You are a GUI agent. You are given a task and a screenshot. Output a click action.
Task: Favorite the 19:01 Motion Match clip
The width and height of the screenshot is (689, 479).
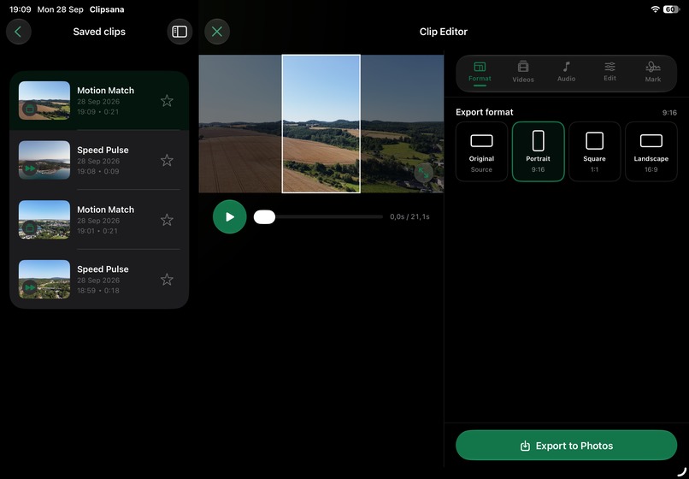click(x=167, y=220)
